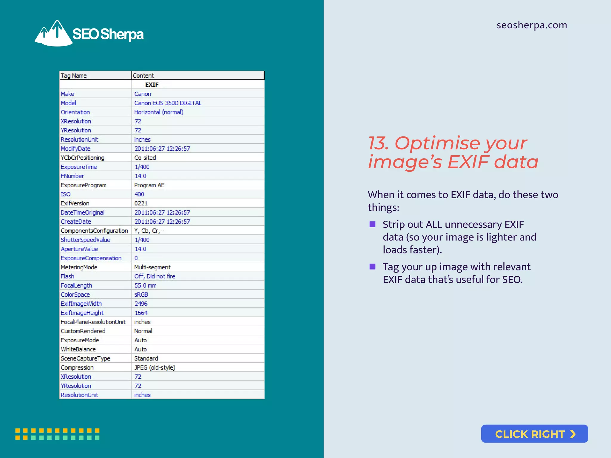This screenshot has width=611, height=458.
Task: Select the 'FocalLength' tag name
Action: (x=76, y=286)
